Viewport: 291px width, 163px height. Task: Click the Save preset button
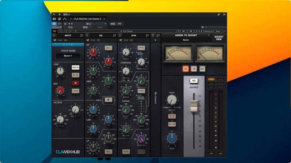[218, 31]
